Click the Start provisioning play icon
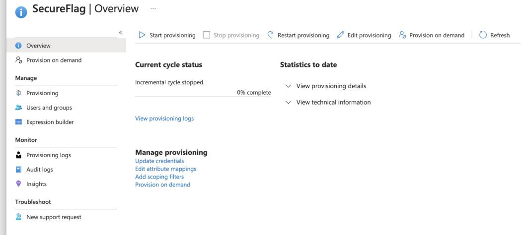This screenshot has height=235, width=521. point(142,35)
